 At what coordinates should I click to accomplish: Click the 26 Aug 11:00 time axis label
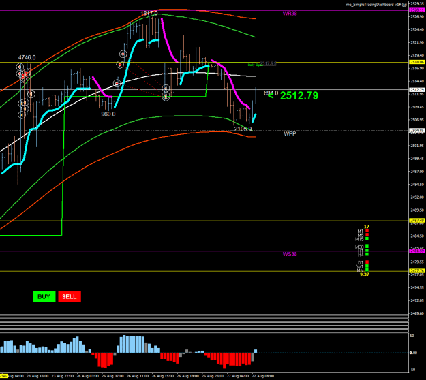click(x=138, y=376)
